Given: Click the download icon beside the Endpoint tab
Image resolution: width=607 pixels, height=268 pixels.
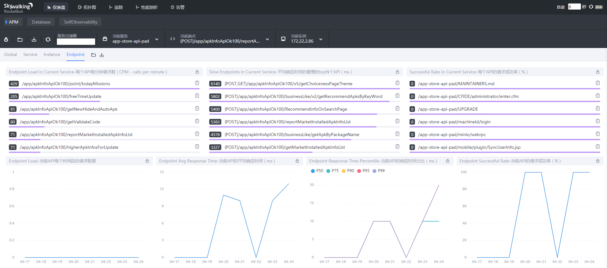Looking at the screenshot, I should tap(102, 55).
